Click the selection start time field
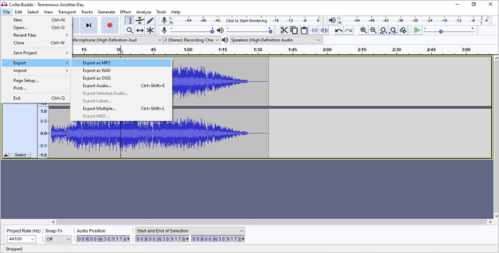Screen dimensions: 499x253 162,239
